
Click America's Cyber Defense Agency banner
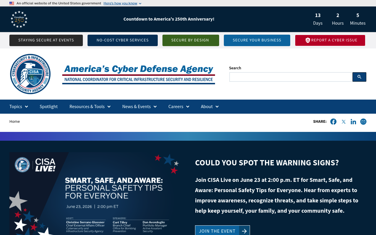pyautogui.click(x=139, y=74)
